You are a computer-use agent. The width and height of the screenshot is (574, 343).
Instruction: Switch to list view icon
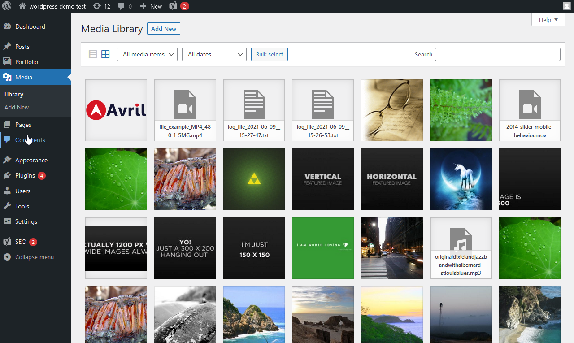(93, 54)
